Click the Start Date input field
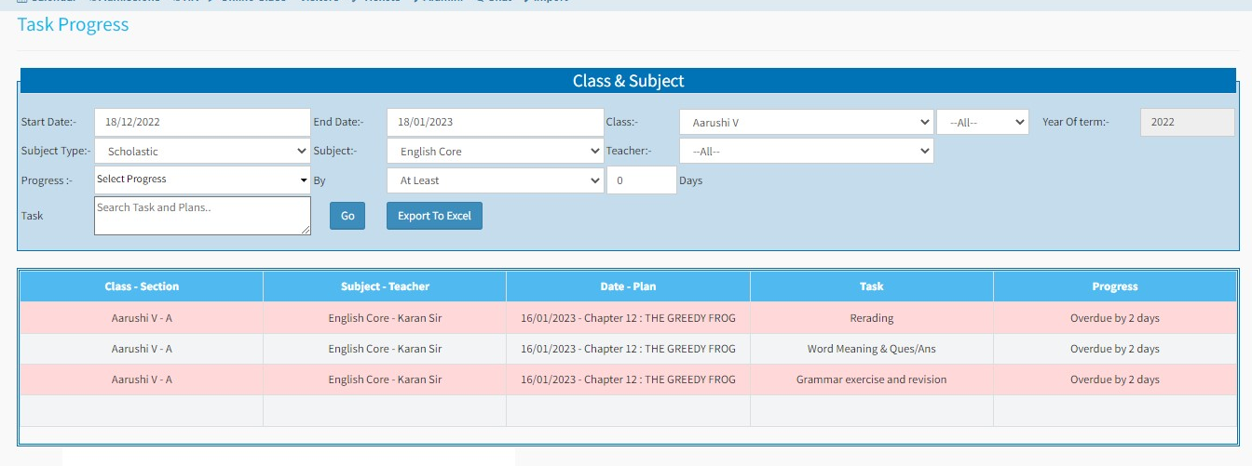Image resolution: width=1252 pixels, height=466 pixels. tap(201, 122)
